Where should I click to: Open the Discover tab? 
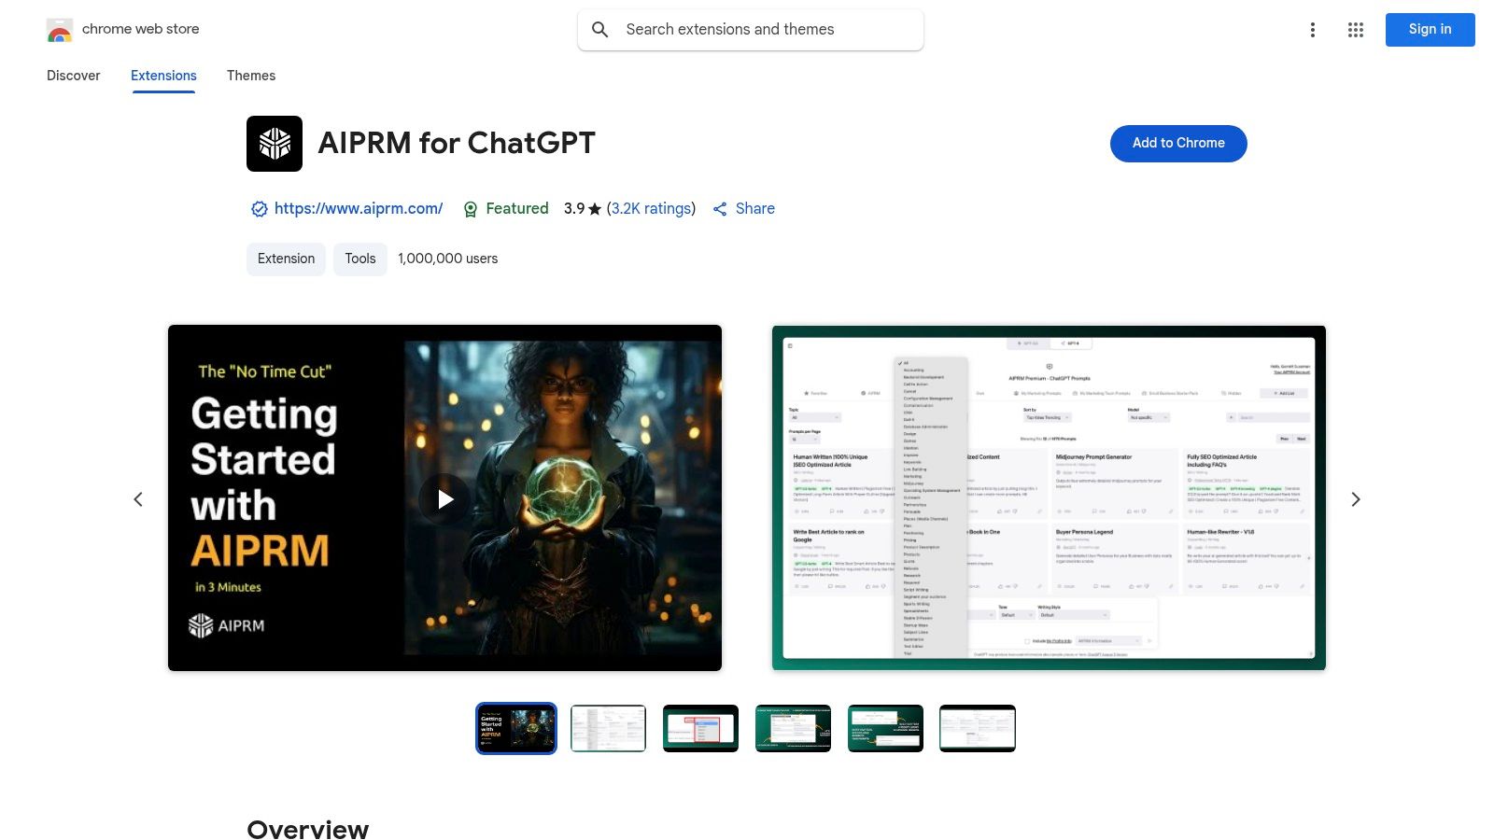[x=73, y=76]
